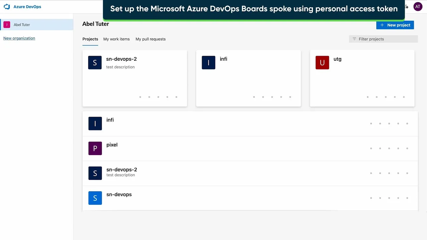Click the infi icon in the projects list

tap(95, 123)
